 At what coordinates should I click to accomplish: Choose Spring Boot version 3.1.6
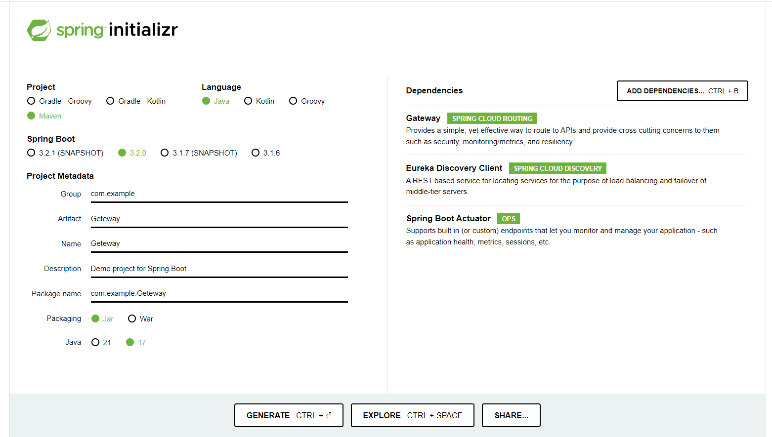pyautogui.click(x=256, y=153)
